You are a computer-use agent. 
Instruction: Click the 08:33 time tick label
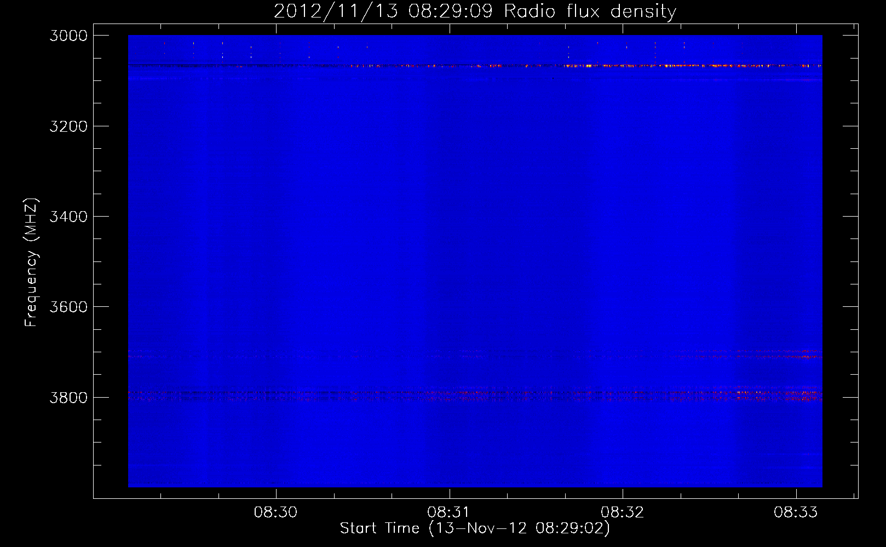coord(796,512)
